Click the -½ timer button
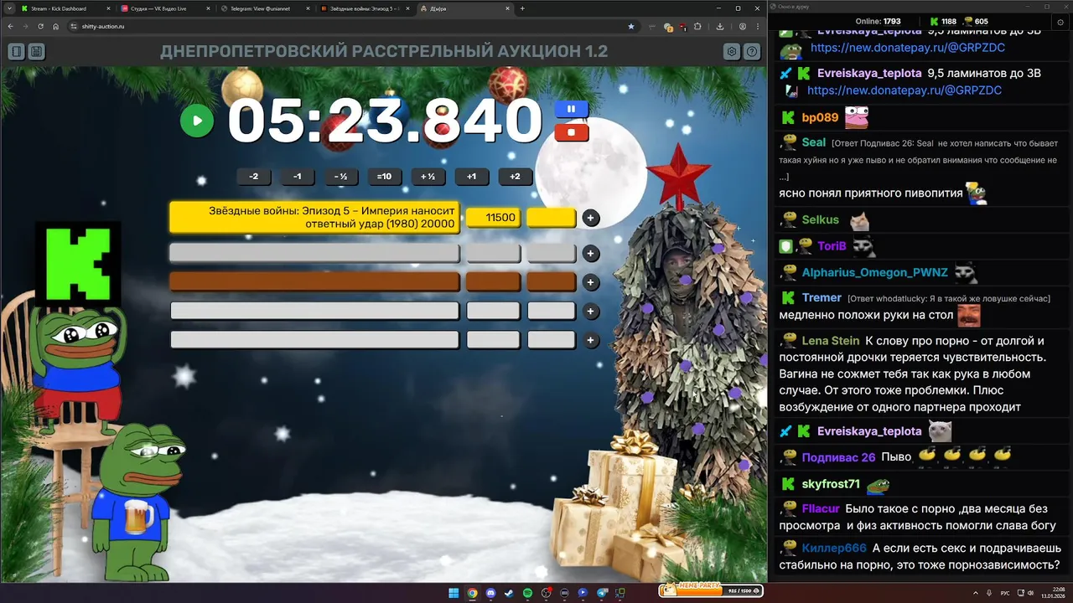The image size is (1073, 603). pos(340,177)
